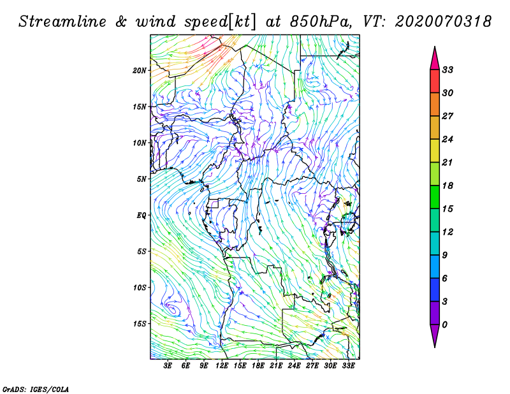Click the 3E longitude axis label

[168, 366]
